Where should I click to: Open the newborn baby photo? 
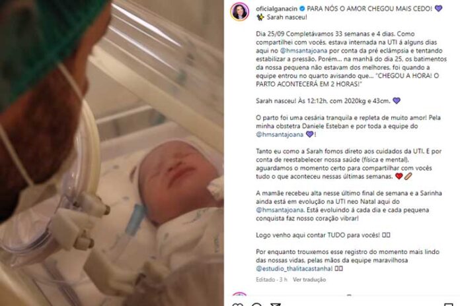click(x=112, y=153)
